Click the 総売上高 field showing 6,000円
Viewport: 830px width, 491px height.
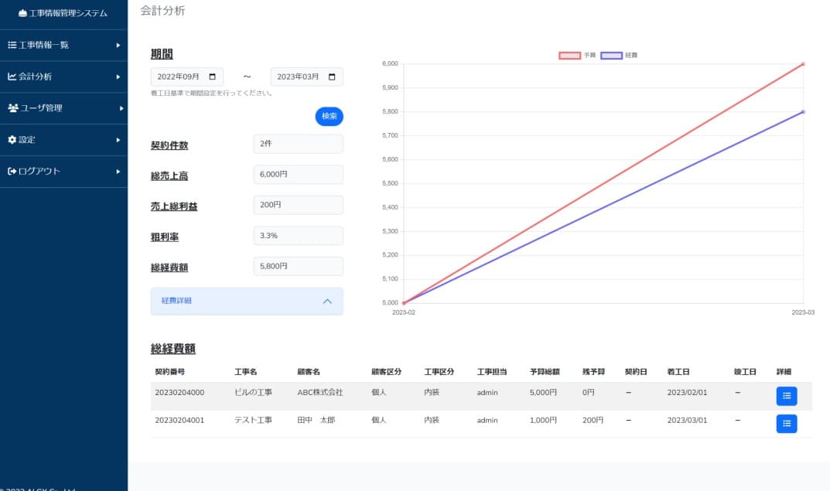coord(298,175)
